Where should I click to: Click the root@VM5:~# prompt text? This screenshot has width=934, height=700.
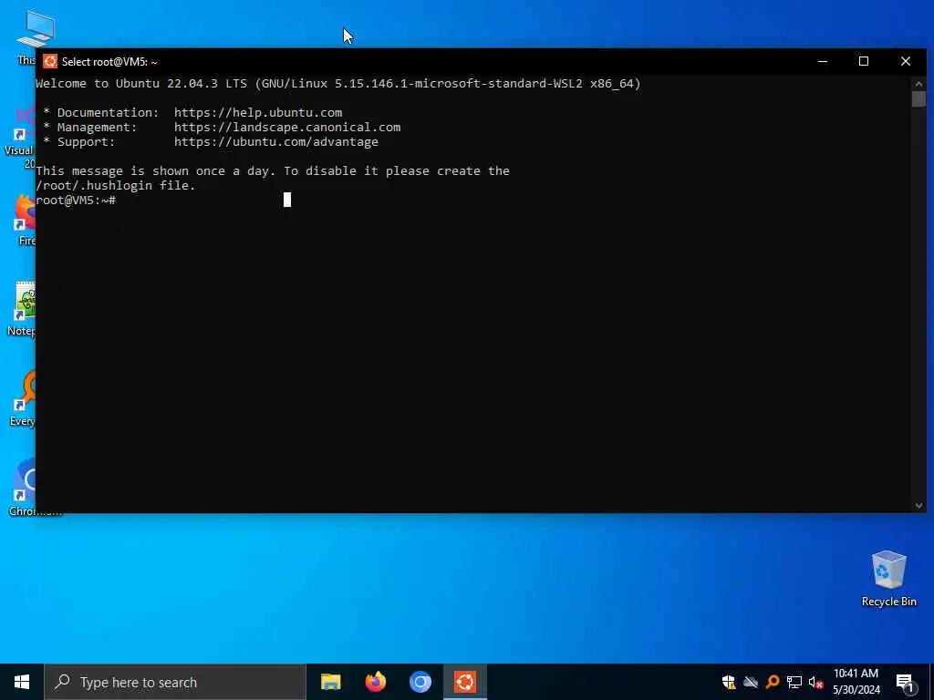76,200
